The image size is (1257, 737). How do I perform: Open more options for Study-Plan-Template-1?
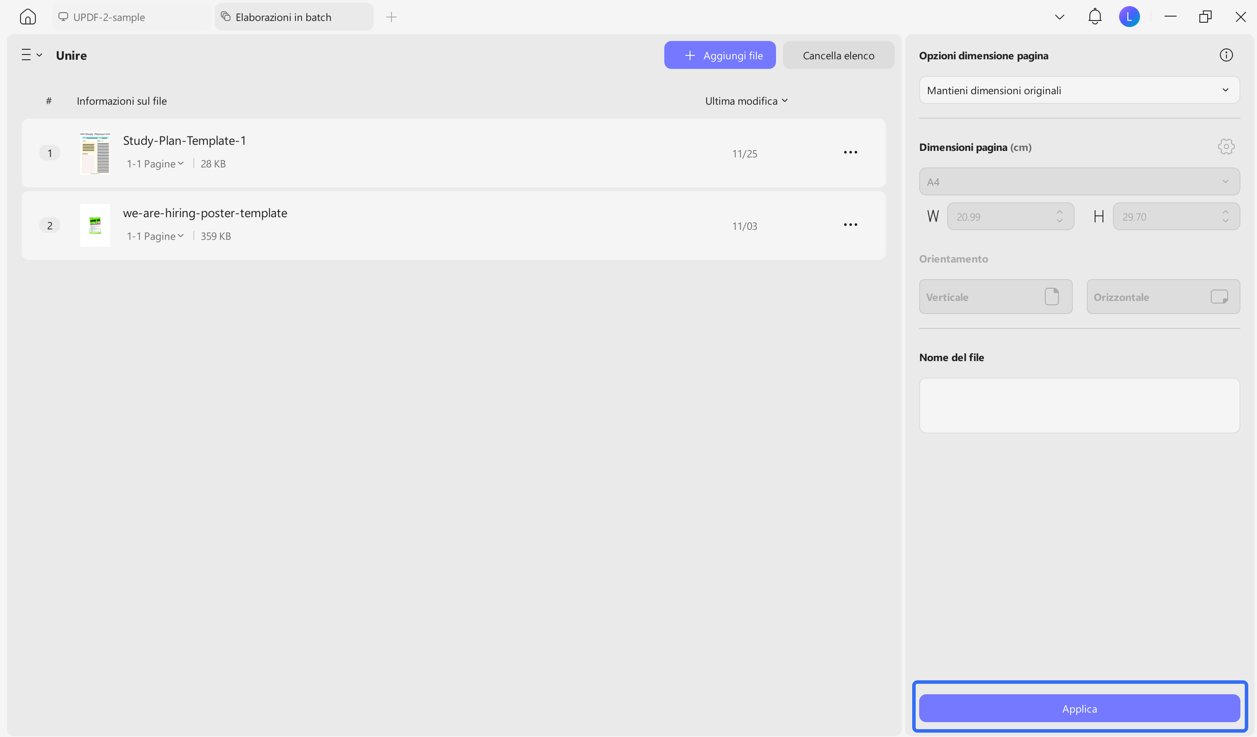point(850,153)
